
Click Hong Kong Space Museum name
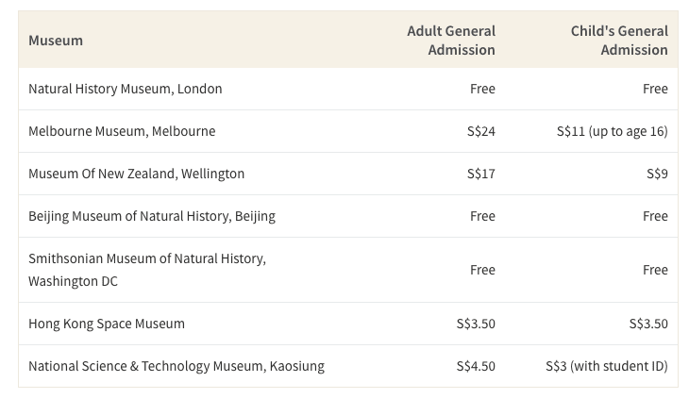click(x=107, y=324)
